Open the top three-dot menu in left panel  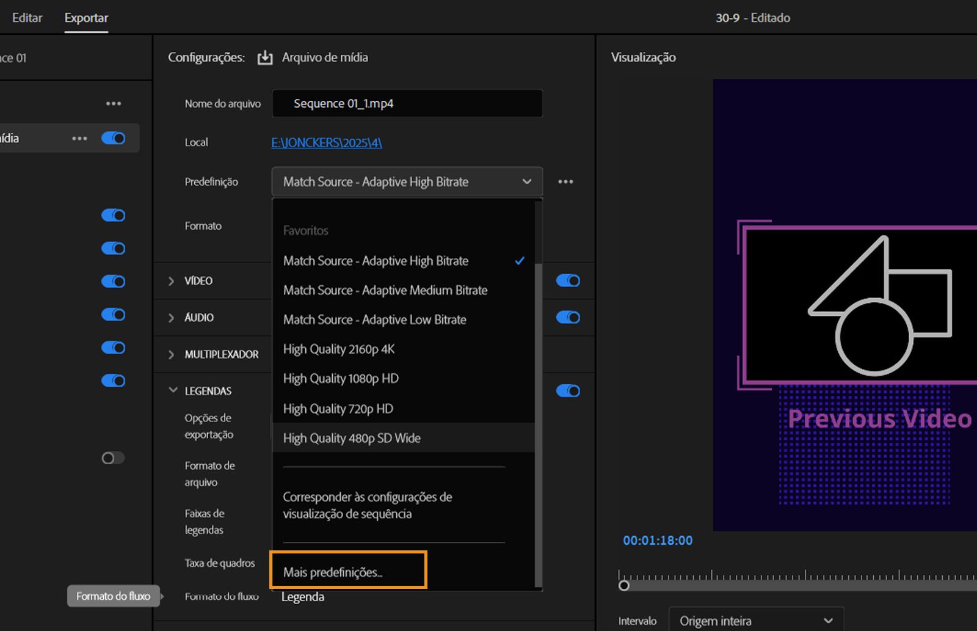114,103
